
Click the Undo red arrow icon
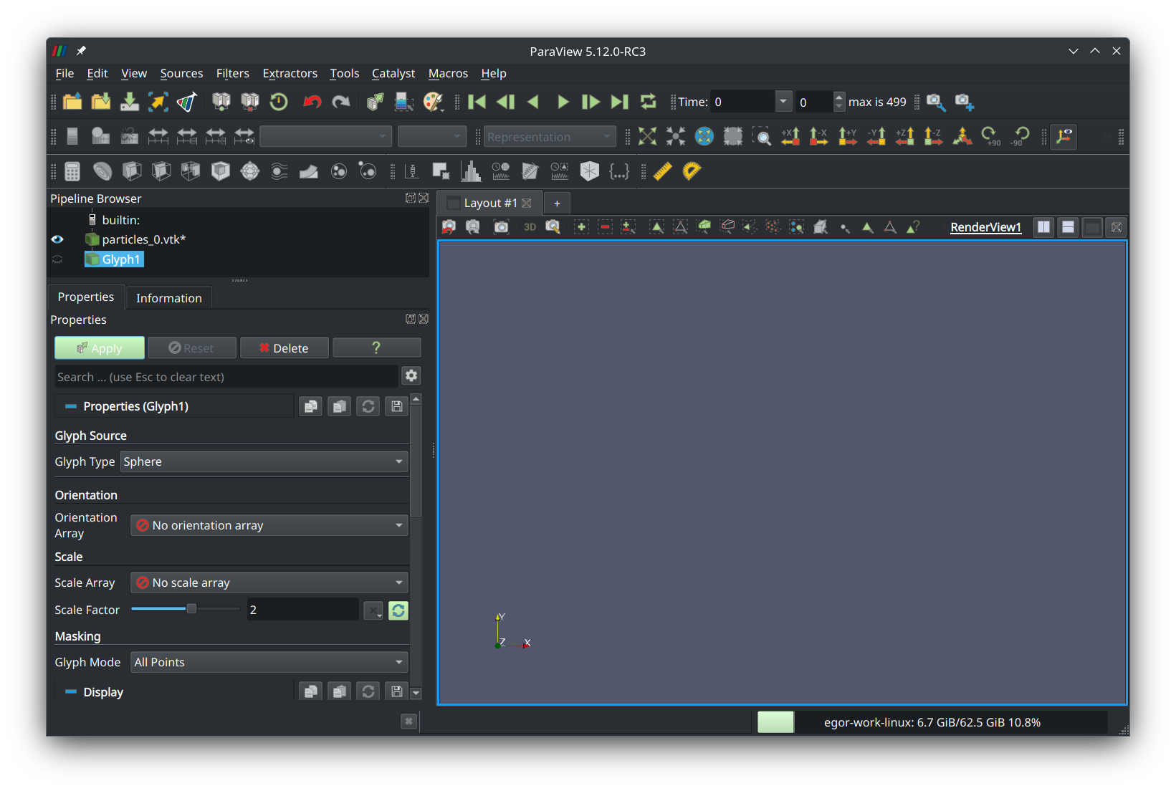point(312,102)
